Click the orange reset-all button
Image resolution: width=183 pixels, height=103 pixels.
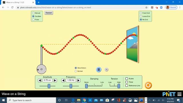tap(148, 85)
